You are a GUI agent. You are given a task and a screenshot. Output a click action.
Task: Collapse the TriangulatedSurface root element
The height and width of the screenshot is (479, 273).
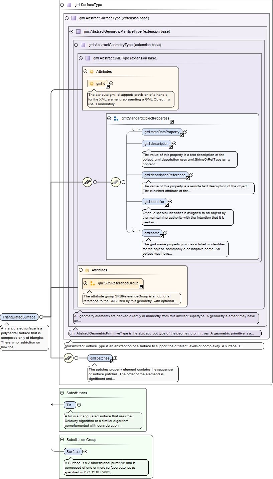point(41,317)
